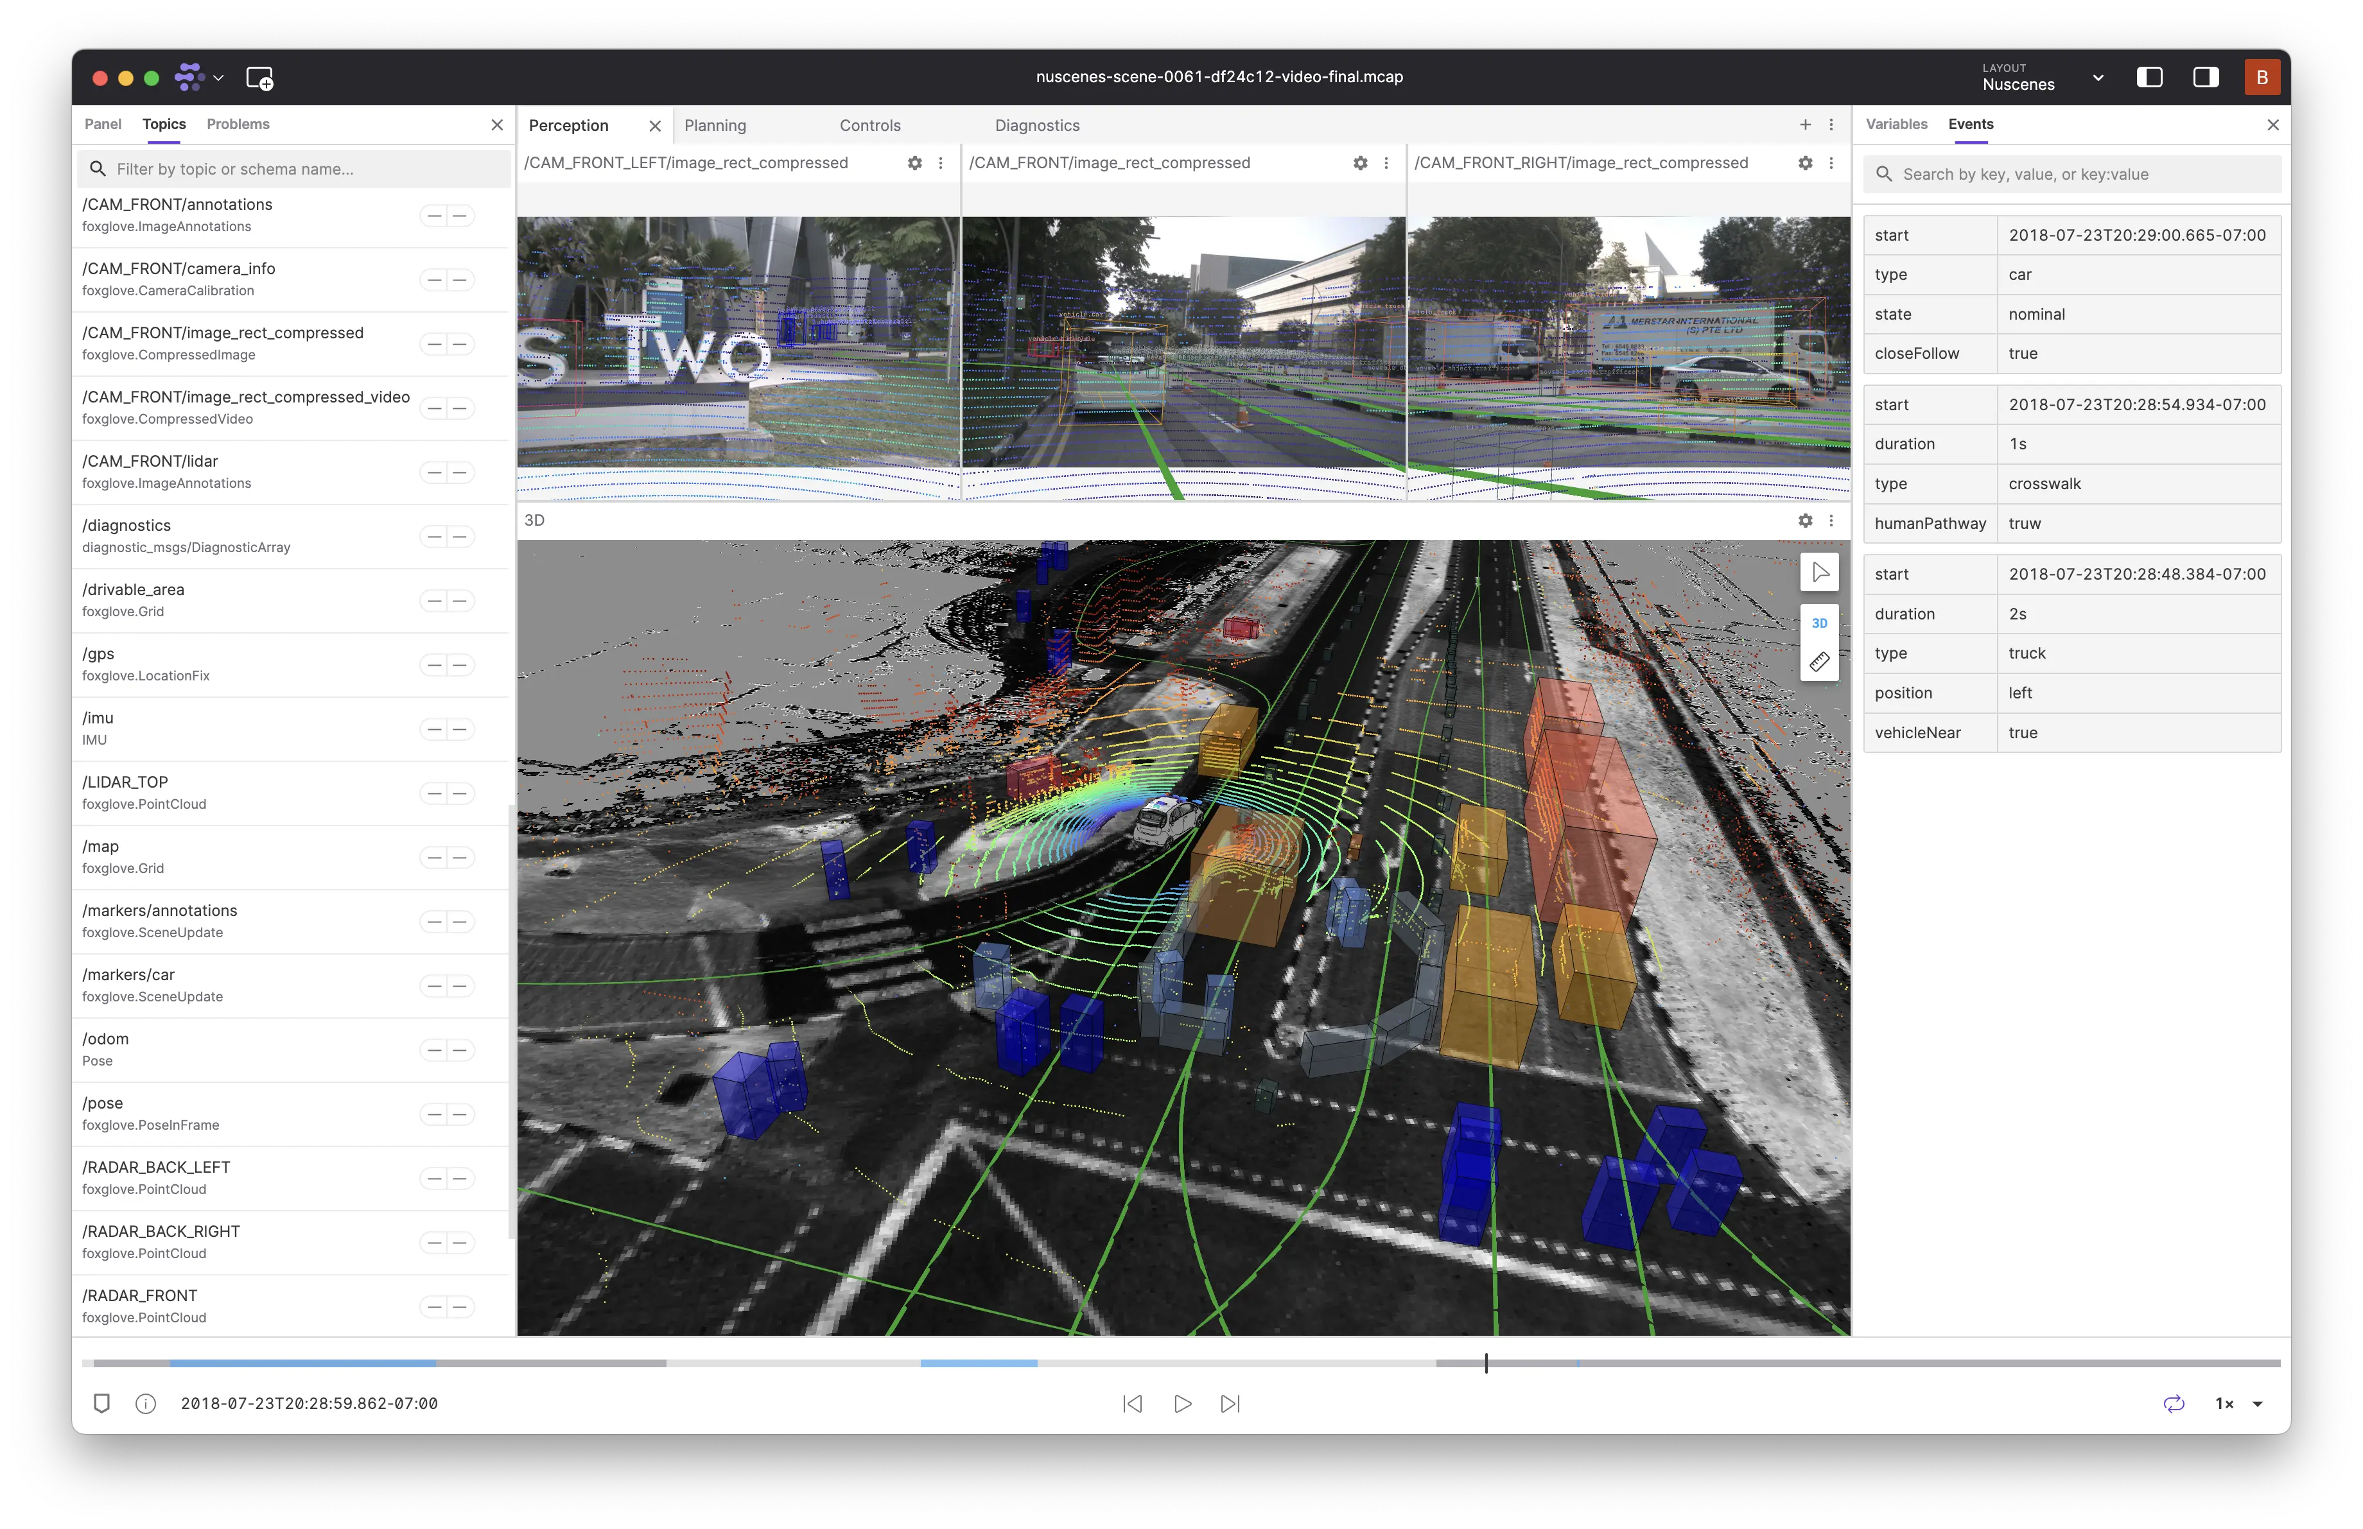Select the measure distance ruler tool
This screenshot has height=1529, width=2363.
tap(1819, 662)
